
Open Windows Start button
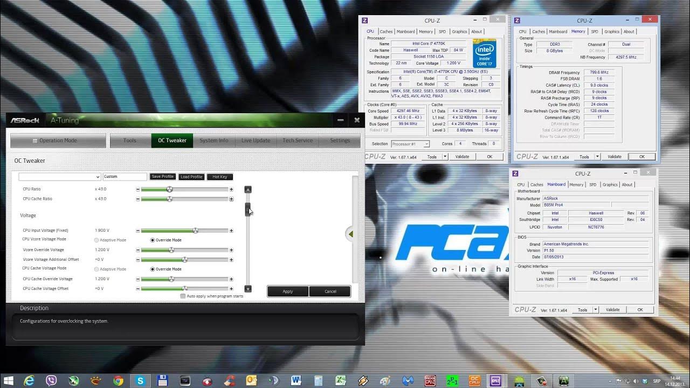9,380
